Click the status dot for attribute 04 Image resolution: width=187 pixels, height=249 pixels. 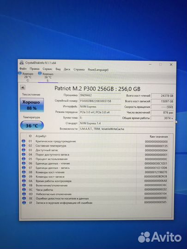[x=24, y=154]
